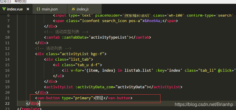Click the opening zanTab tag name
The height and width of the screenshot is (110, 236).
53,37
